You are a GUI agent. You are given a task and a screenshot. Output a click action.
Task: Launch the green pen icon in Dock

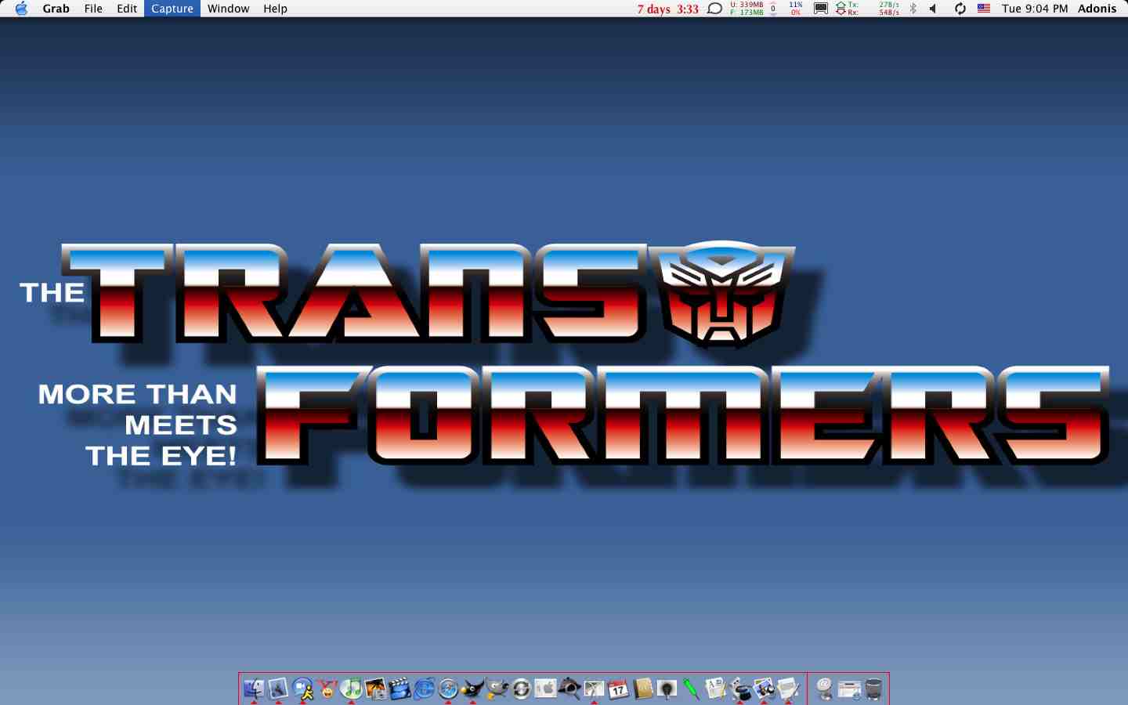click(x=691, y=689)
